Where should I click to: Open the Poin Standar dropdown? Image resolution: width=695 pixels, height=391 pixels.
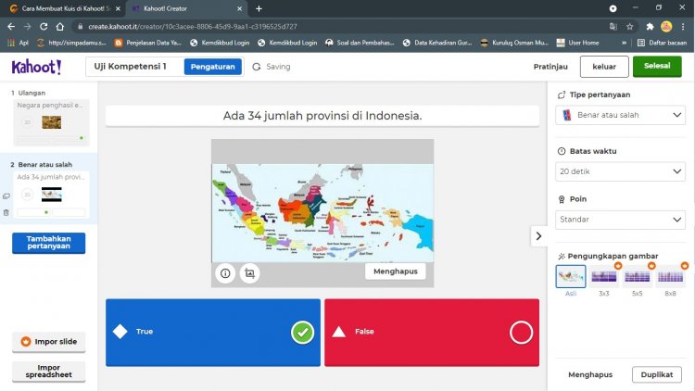(x=621, y=220)
